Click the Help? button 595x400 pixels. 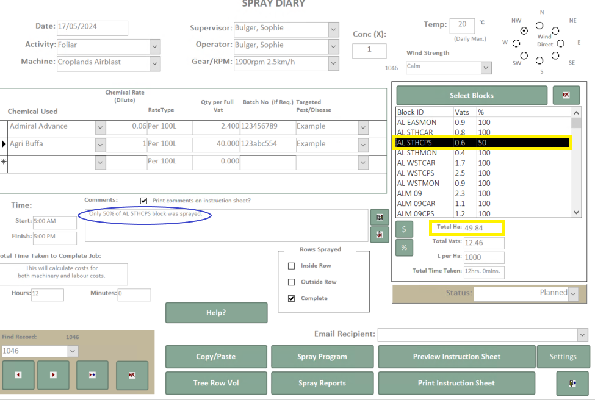pyautogui.click(x=216, y=313)
